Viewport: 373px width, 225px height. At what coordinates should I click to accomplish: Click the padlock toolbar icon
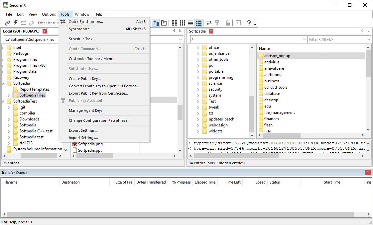pos(228,23)
